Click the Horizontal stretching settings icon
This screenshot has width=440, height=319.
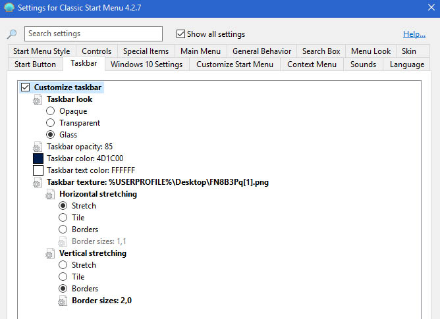click(51, 195)
